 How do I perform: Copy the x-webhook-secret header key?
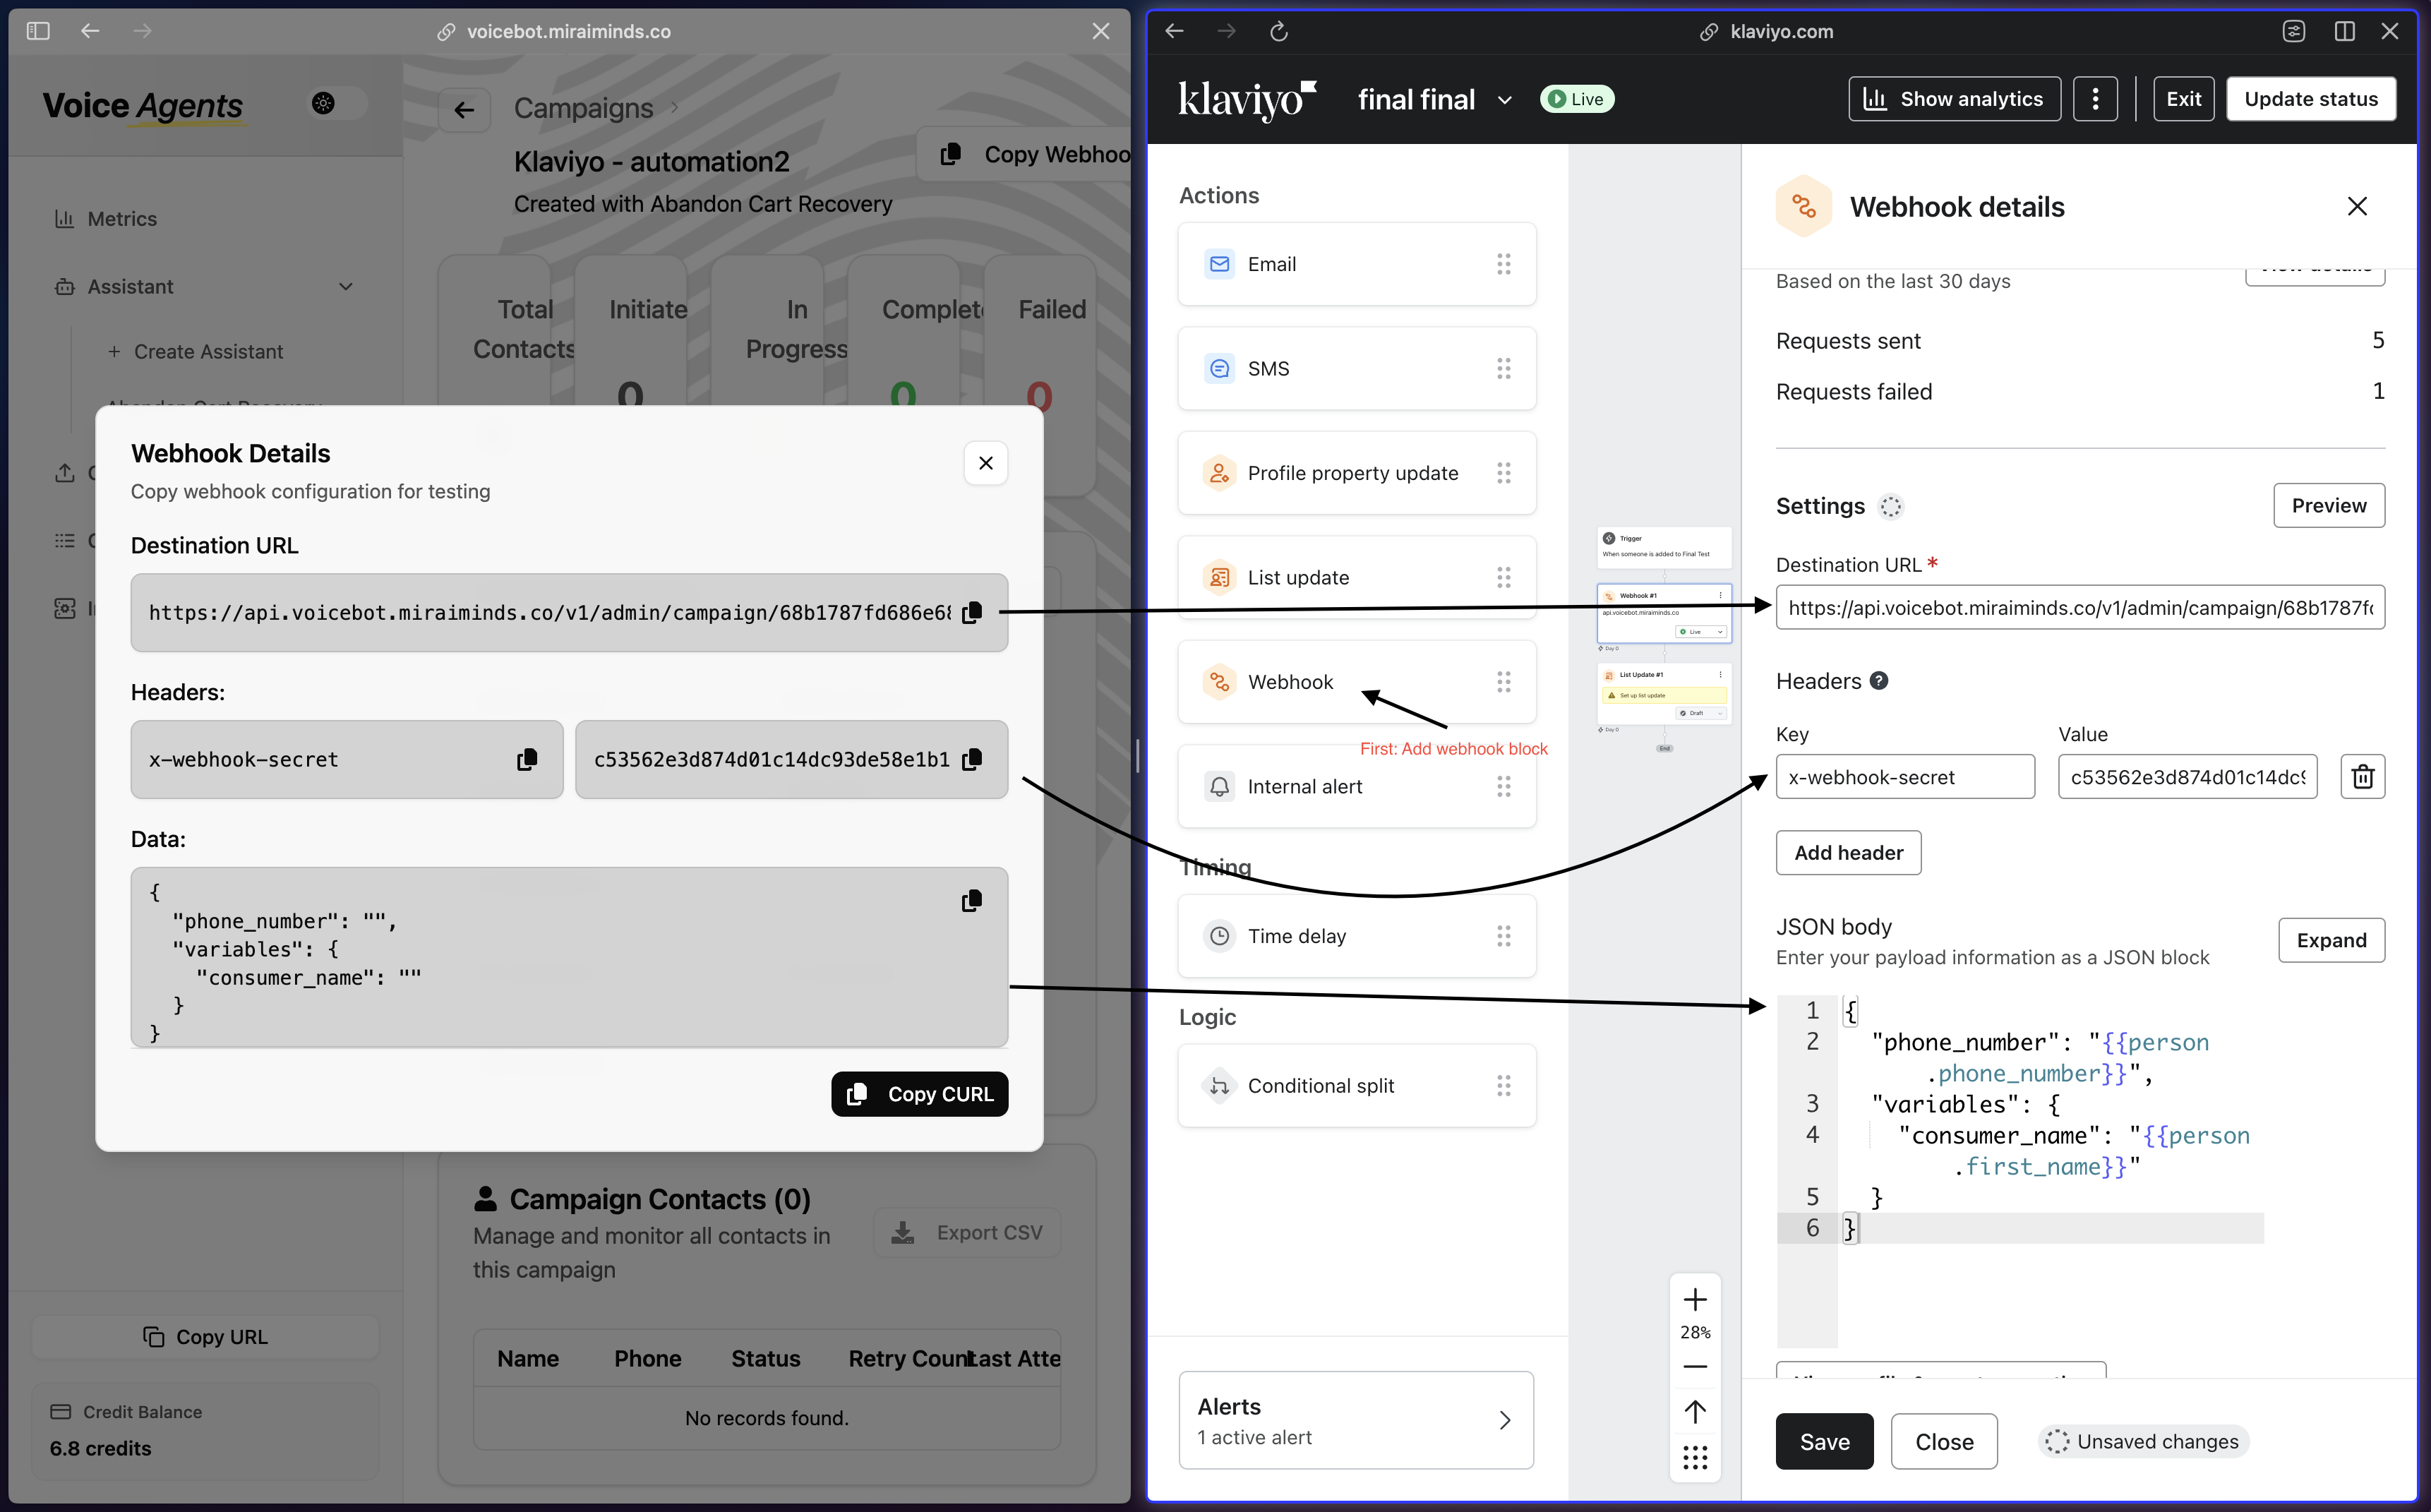pyautogui.click(x=527, y=760)
